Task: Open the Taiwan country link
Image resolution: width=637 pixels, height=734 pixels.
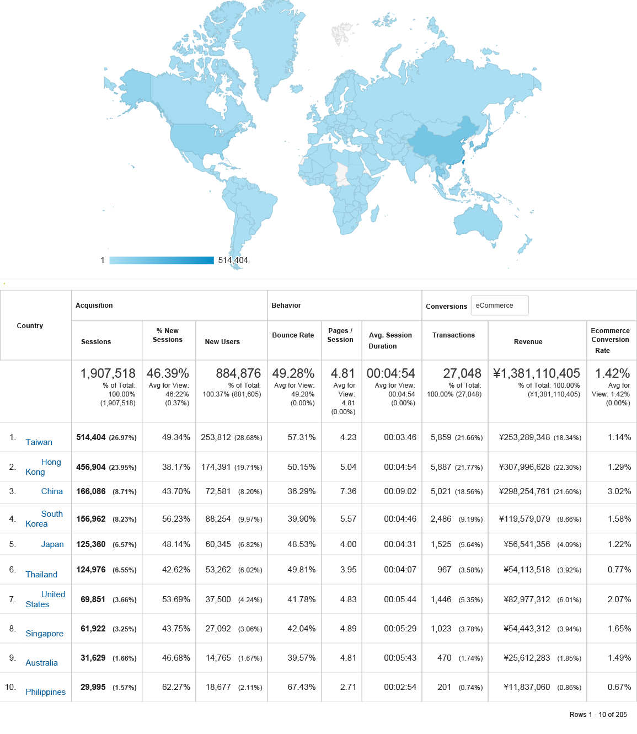Action: coord(39,442)
